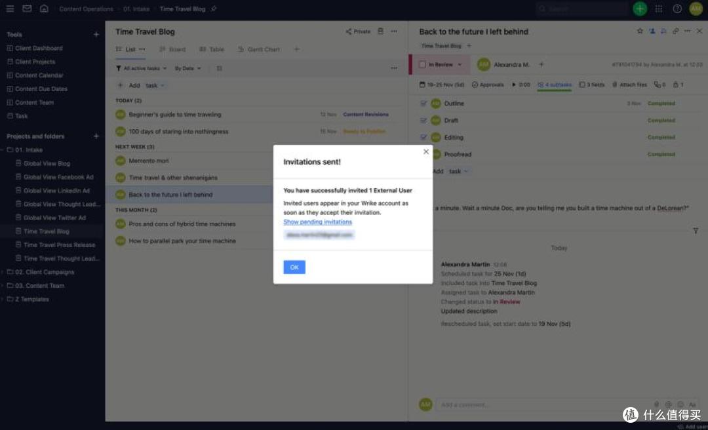Viewport: 708px width, 430px height.
Task: Switch to the List tab
Action: pos(125,49)
